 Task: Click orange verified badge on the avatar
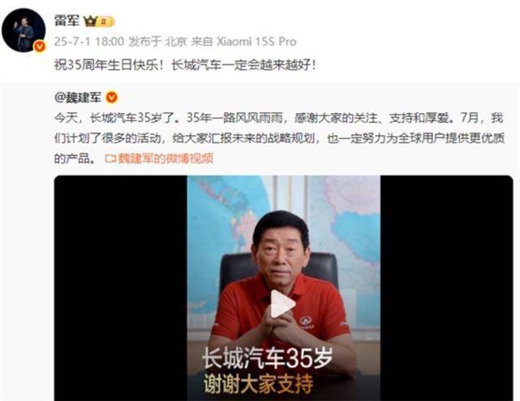(40, 46)
